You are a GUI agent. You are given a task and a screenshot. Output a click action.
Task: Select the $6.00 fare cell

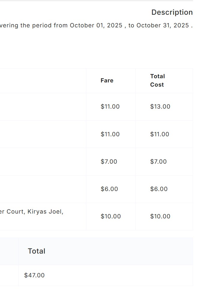pyautogui.click(x=109, y=189)
